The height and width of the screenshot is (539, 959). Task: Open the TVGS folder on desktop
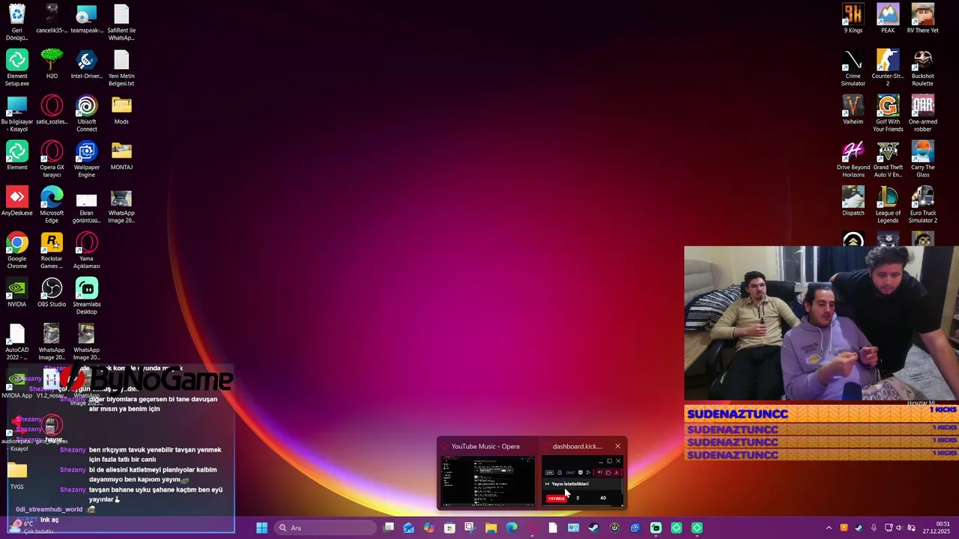16,475
